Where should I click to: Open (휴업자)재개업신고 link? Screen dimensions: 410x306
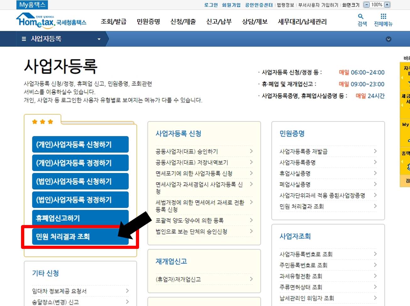[178, 279]
